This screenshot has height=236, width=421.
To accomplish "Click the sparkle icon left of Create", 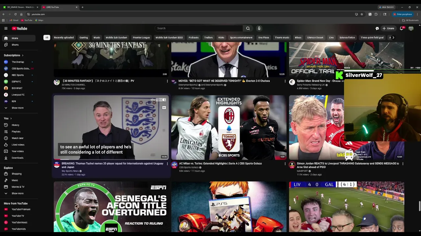I will [x=377, y=29].
